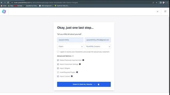Open the browser side panel icon
170x95 pixels.
pos(160,3)
